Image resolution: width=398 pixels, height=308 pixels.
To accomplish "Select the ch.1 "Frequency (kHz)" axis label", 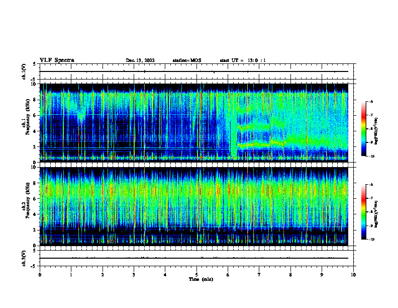I will click(28, 117).
